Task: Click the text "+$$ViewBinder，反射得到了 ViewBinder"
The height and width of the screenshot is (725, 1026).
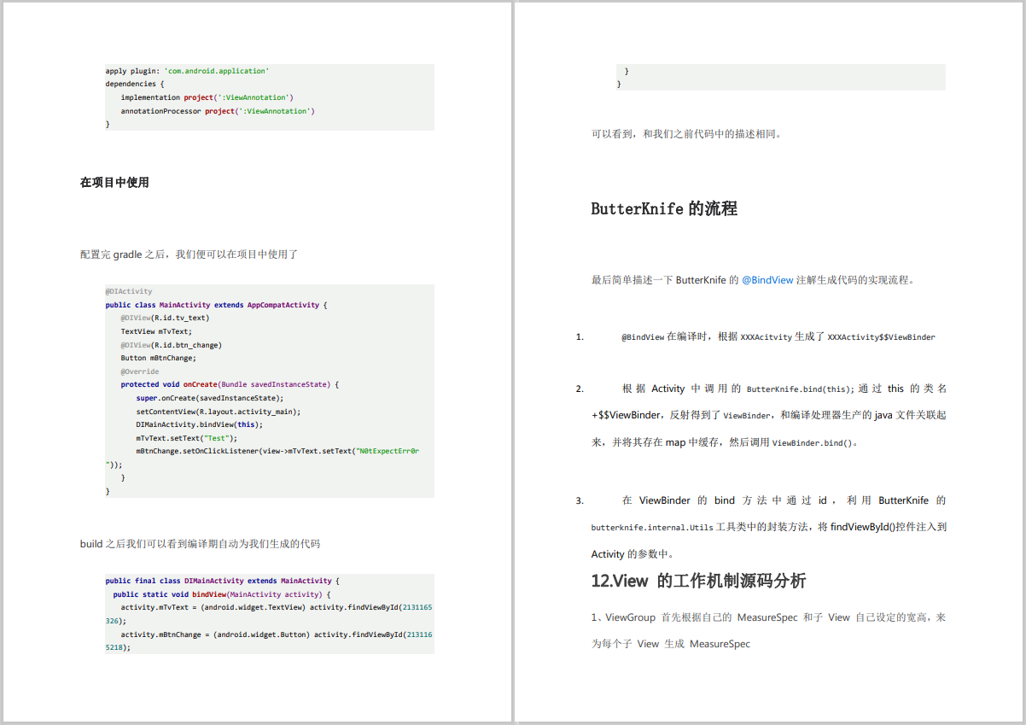Action: (682, 416)
